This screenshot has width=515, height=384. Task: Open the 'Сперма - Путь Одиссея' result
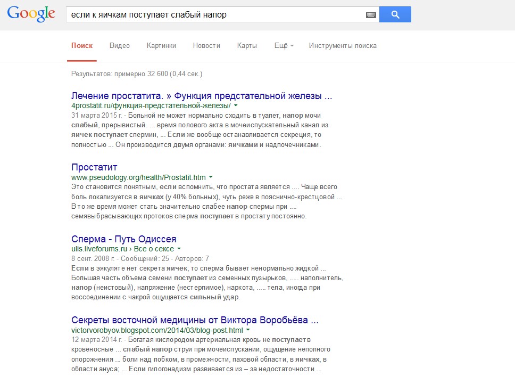pos(124,239)
